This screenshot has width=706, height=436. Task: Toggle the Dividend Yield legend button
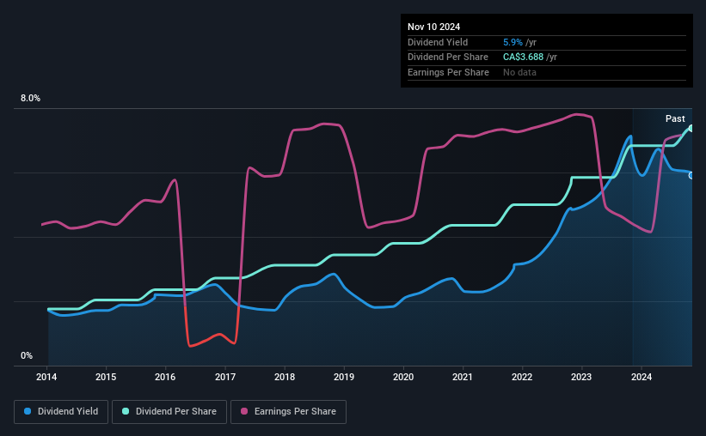click(61, 411)
